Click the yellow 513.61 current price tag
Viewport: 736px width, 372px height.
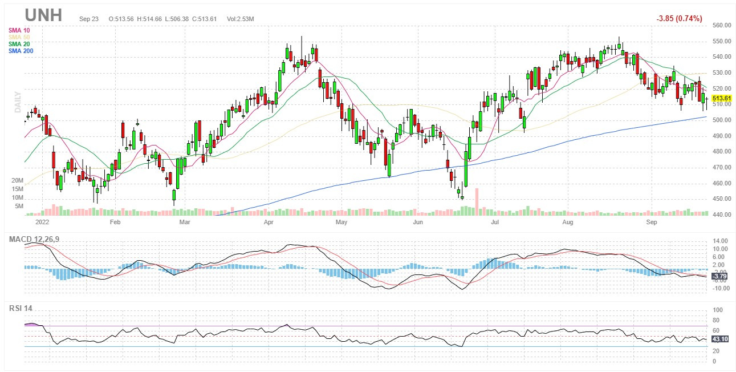(x=721, y=98)
